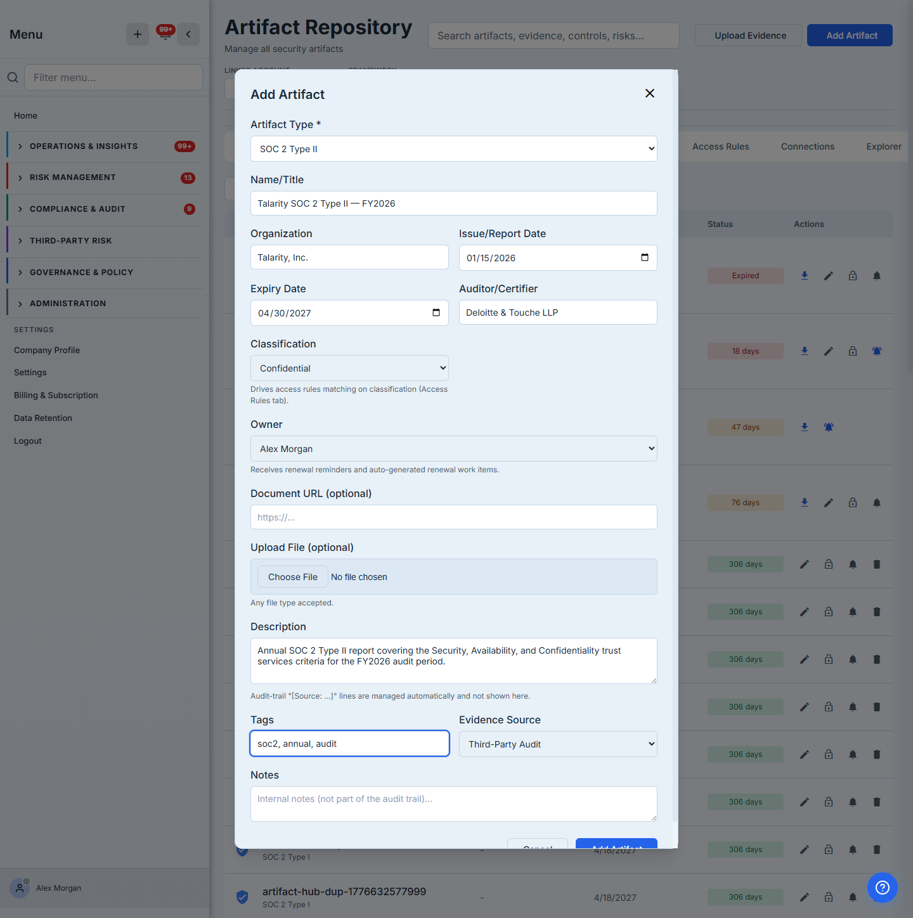
Task: Open Billing & Subscription page
Action: pos(56,395)
